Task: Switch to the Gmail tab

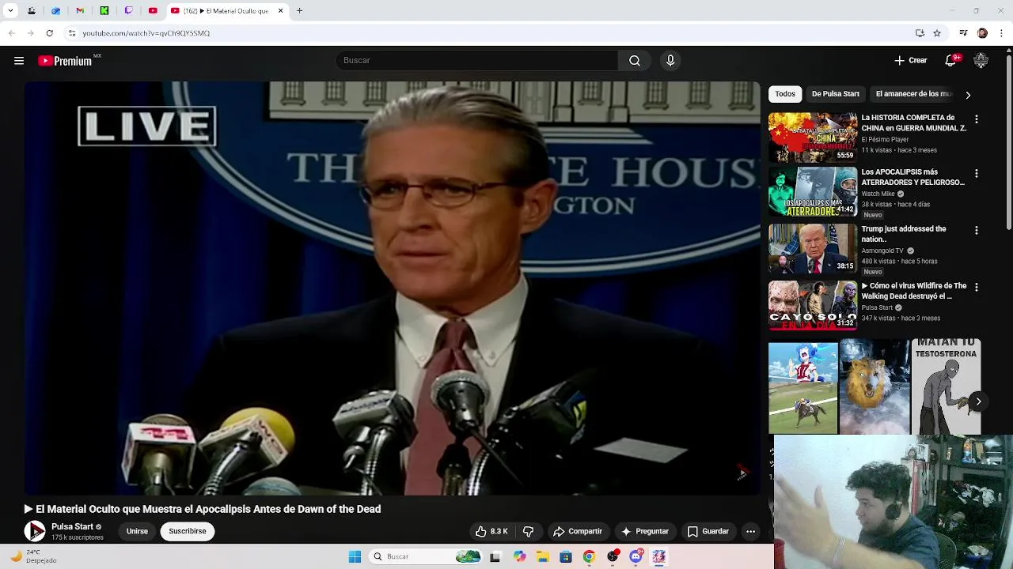Action: (x=80, y=11)
